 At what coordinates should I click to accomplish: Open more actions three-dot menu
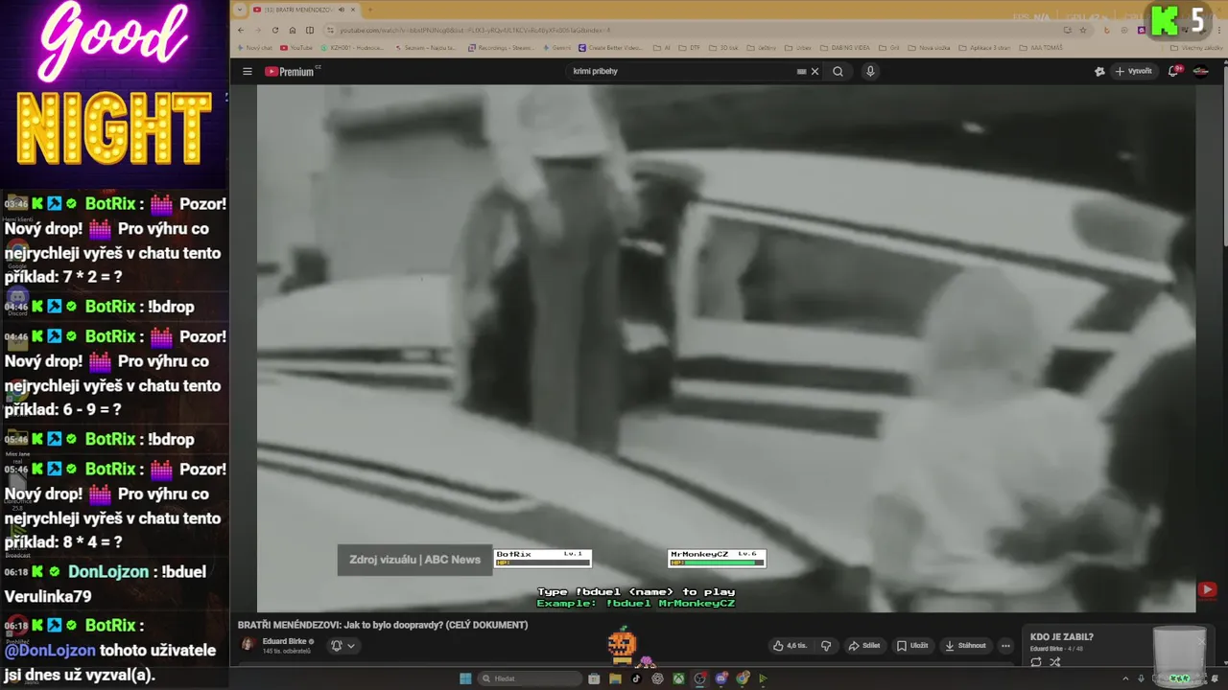(x=1005, y=646)
